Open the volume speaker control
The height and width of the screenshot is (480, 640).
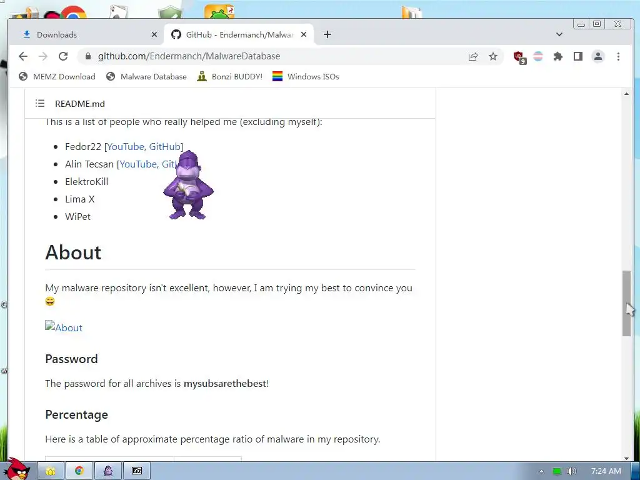(x=572, y=471)
